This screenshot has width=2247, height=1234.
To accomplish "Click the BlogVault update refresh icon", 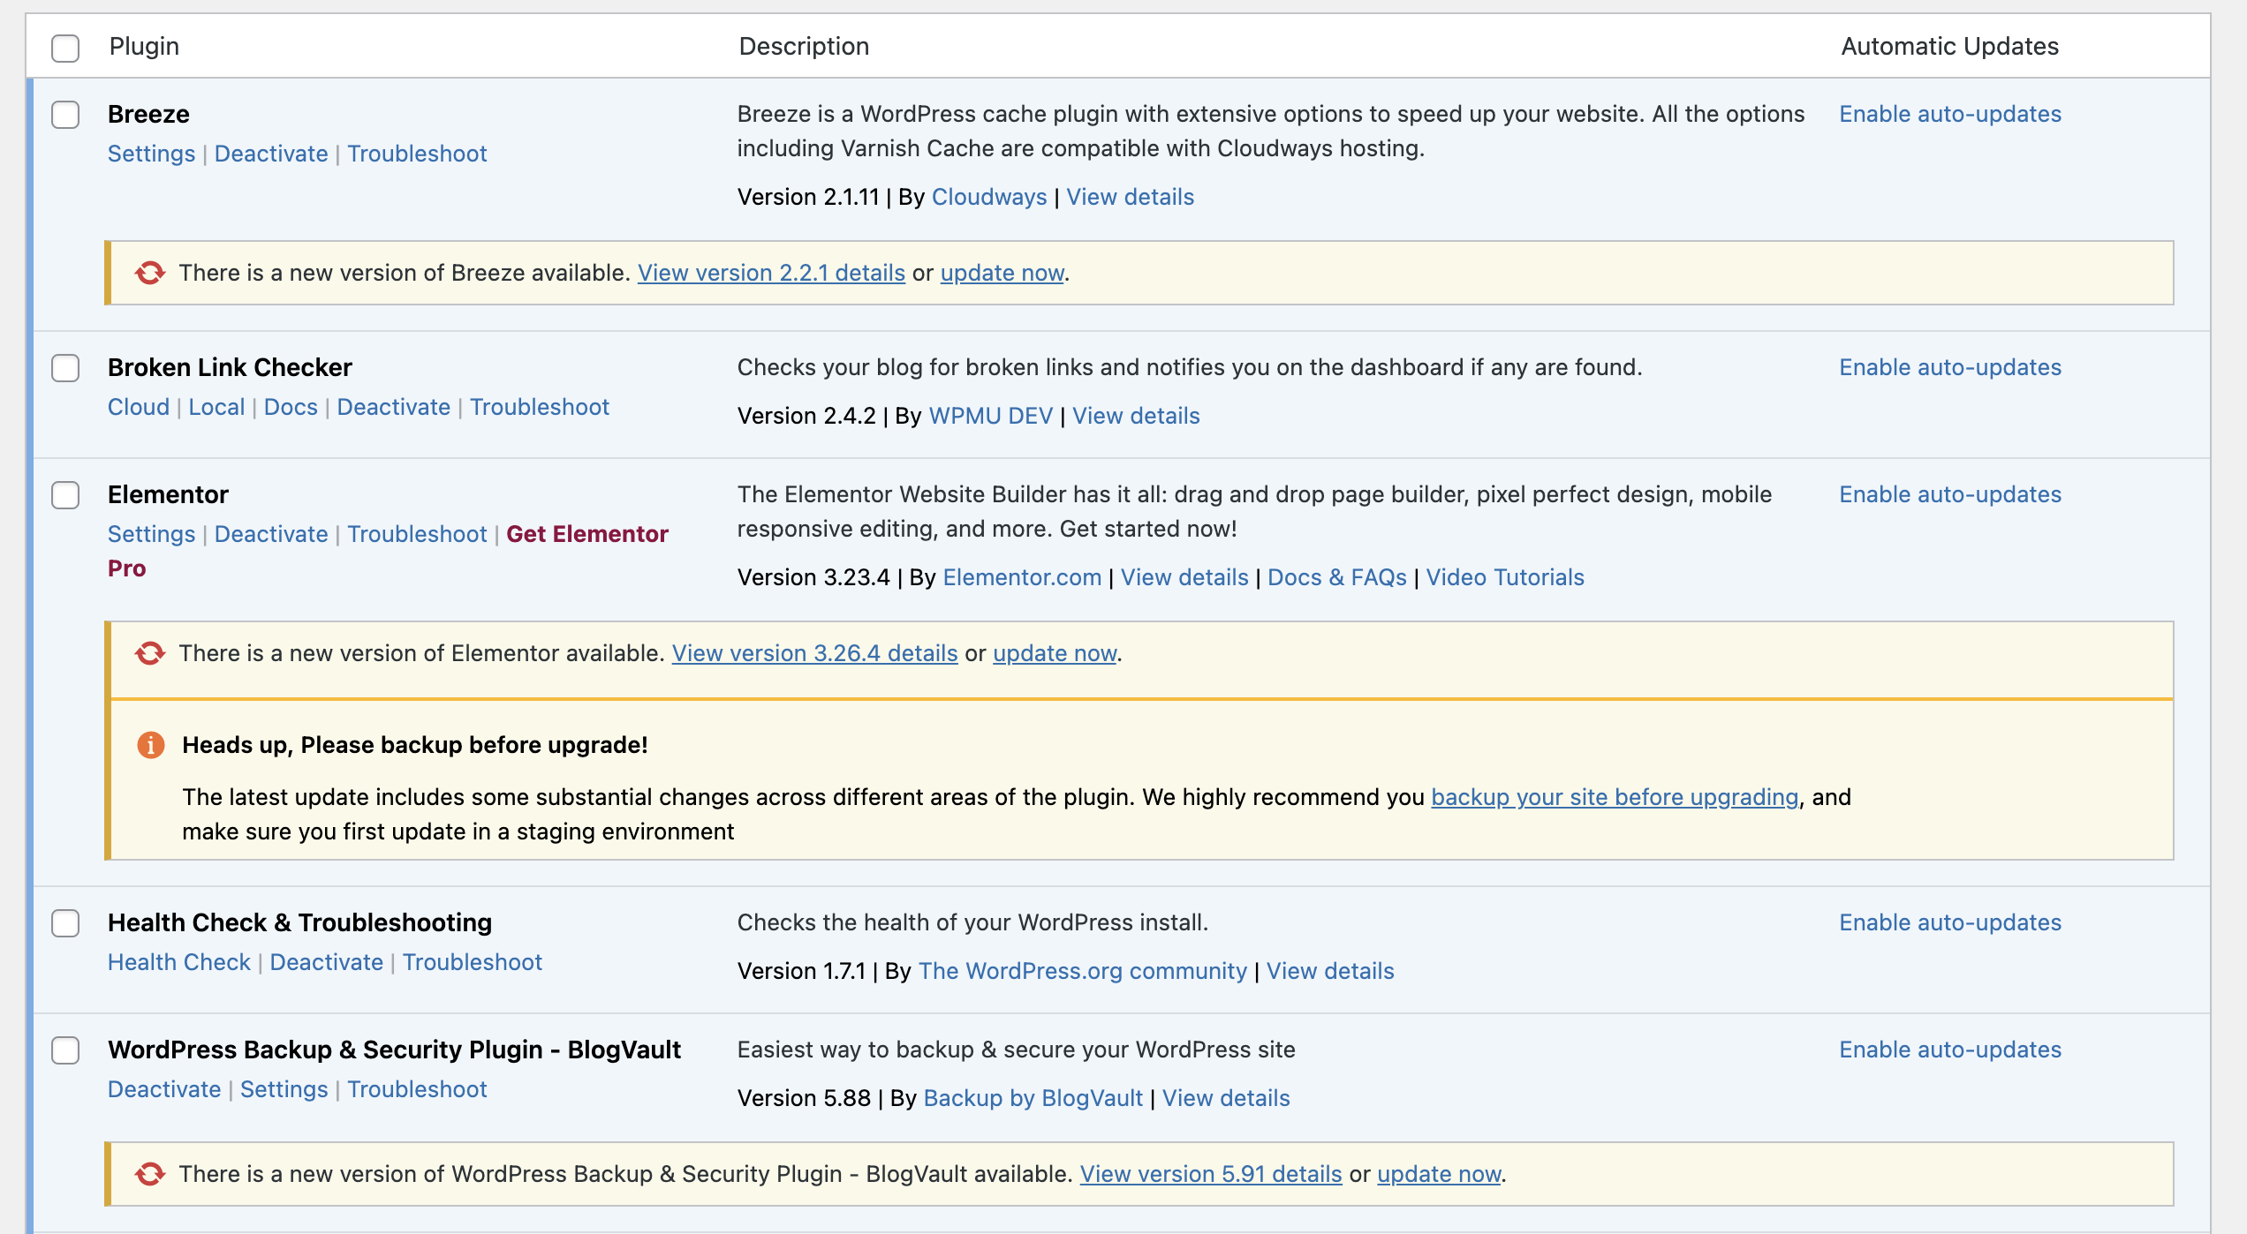I will (150, 1174).
